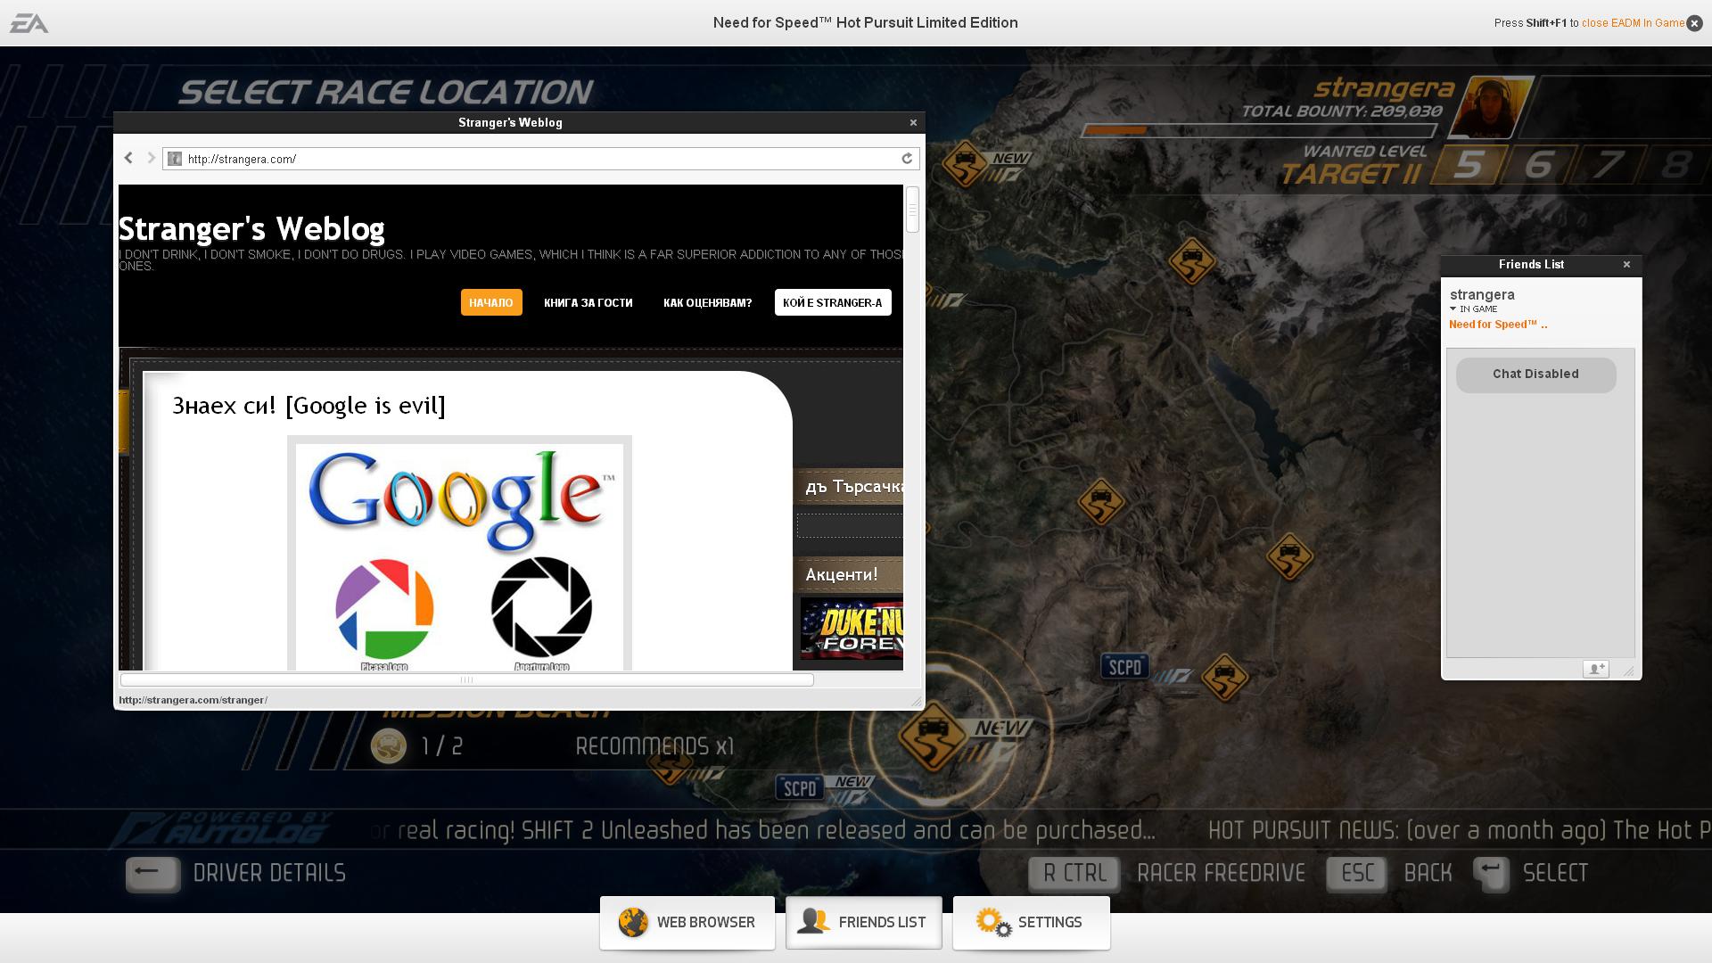1712x963 pixels.
Task: Close the EADM in-game overlay
Action: point(1695,23)
